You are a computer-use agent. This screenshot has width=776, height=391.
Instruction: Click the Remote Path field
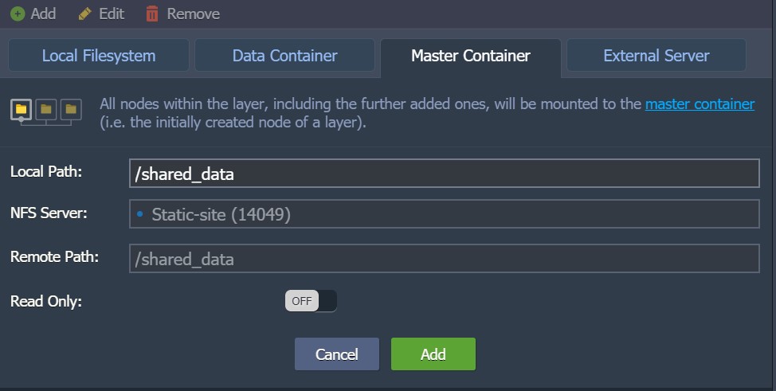point(444,258)
